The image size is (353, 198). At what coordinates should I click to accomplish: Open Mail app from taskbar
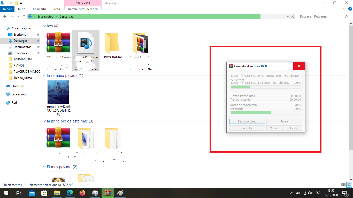[32, 193]
